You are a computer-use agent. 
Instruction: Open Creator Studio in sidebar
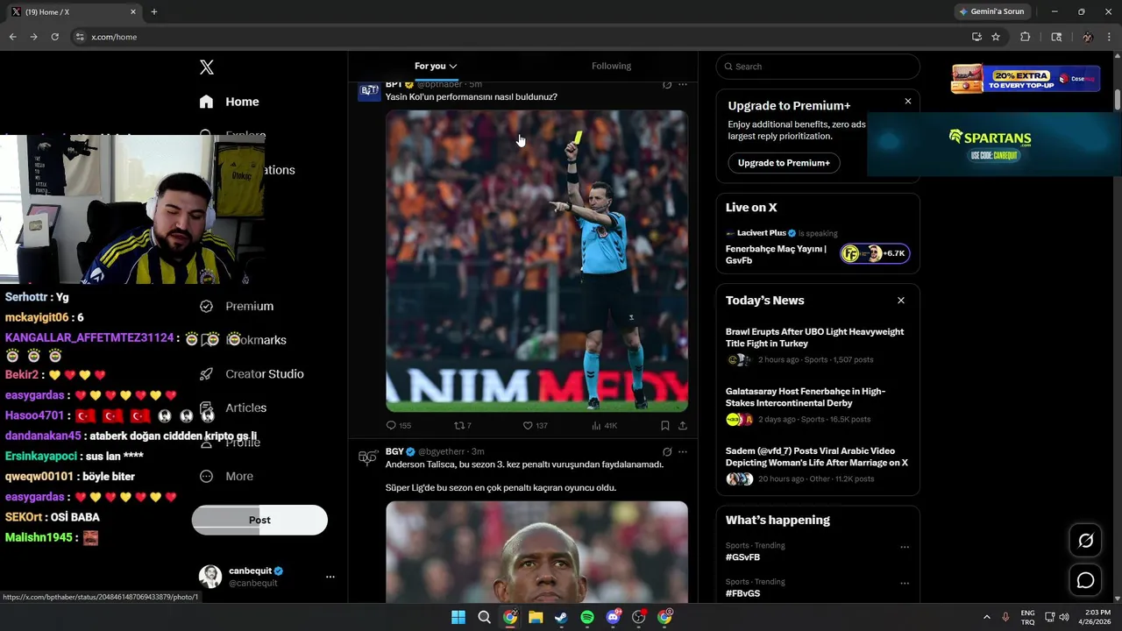251,373
